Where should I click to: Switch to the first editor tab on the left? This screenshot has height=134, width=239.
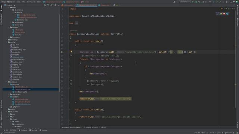(x=68, y=5)
